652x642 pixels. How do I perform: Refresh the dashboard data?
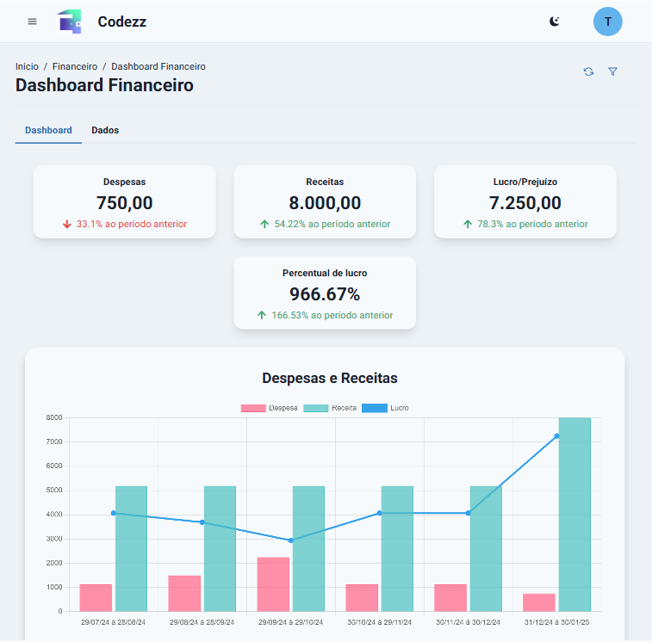coord(588,72)
